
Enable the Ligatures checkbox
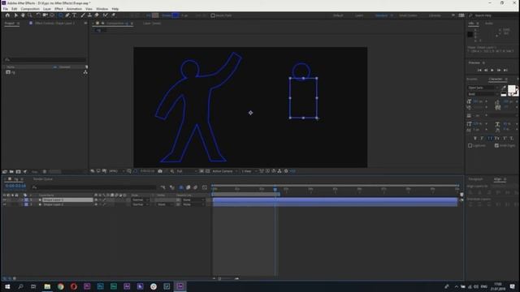point(470,146)
